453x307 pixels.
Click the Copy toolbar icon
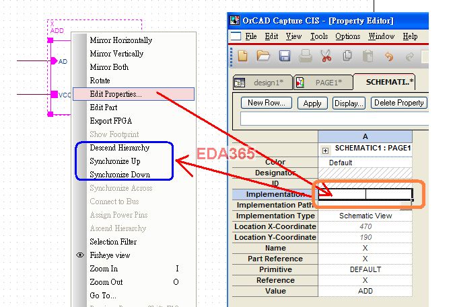pyautogui.click(x=347, y=56)
